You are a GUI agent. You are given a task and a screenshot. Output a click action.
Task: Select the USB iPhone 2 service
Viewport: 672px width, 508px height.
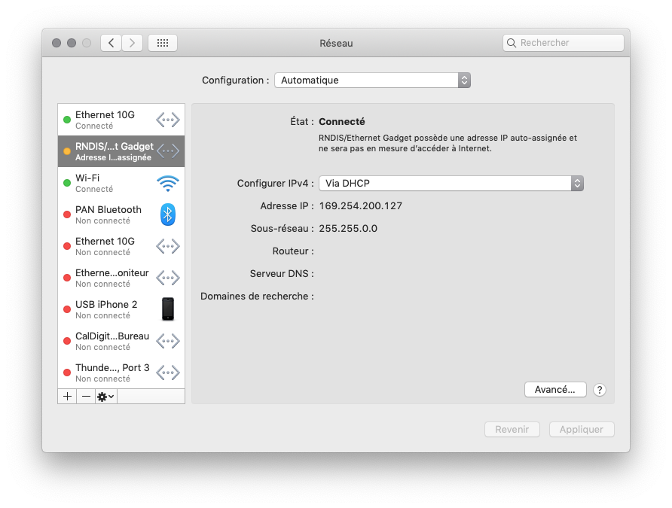(121, 309)
